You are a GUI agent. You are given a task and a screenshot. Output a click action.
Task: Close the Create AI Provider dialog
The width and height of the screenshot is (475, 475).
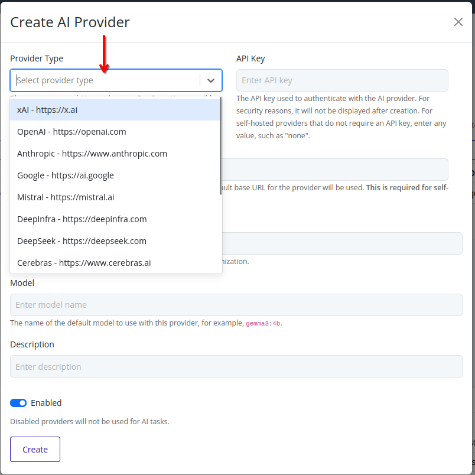[x=458, y=22]
